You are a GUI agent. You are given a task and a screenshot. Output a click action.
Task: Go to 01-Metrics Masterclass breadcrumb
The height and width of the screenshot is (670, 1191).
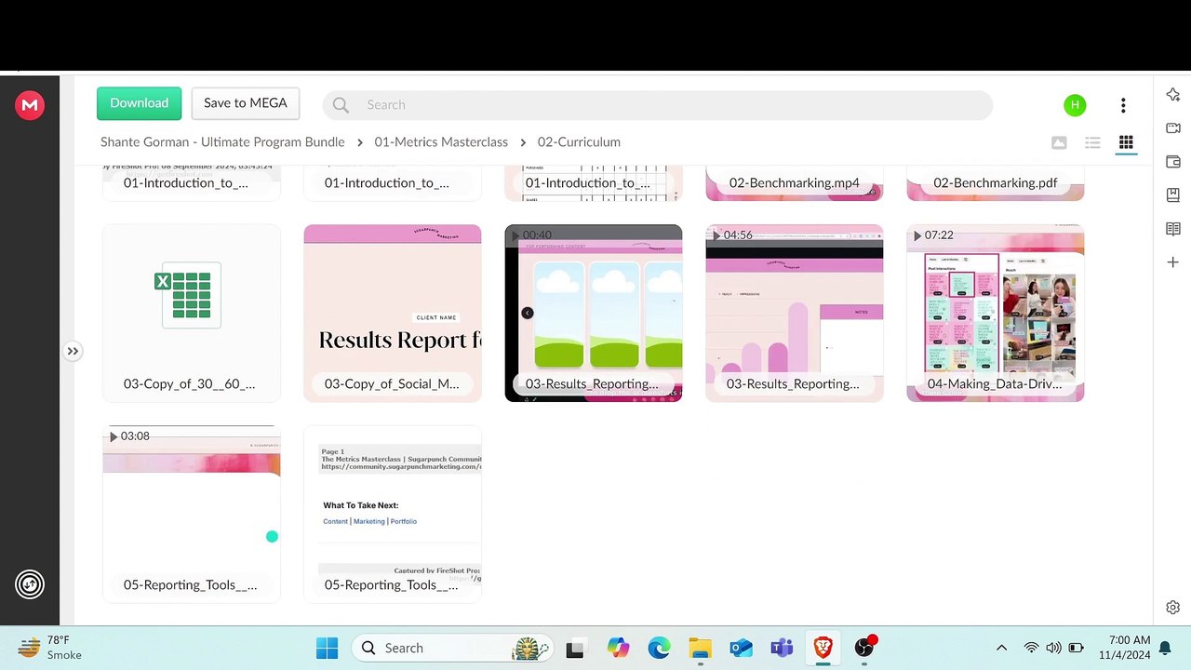[441, 142]
